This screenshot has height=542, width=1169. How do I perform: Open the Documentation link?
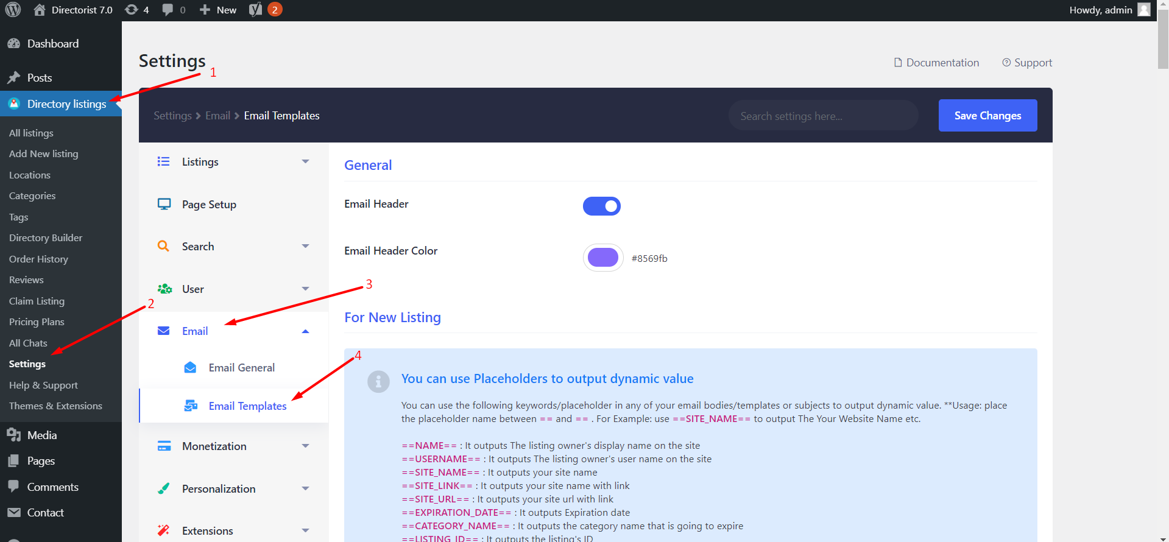pyautogui.click(x=936, y=63)
